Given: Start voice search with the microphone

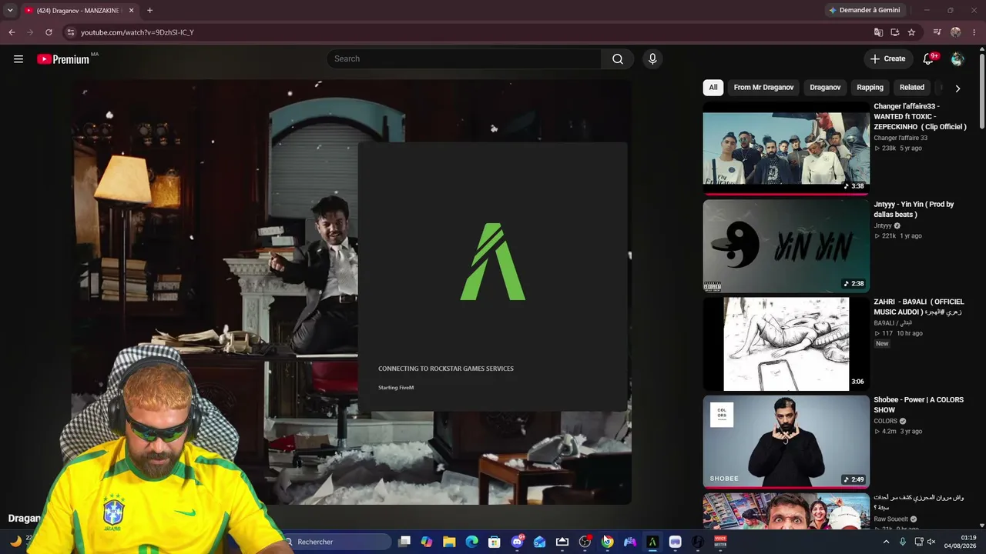Looking at the screenshot, I should (x=652, y=59).
